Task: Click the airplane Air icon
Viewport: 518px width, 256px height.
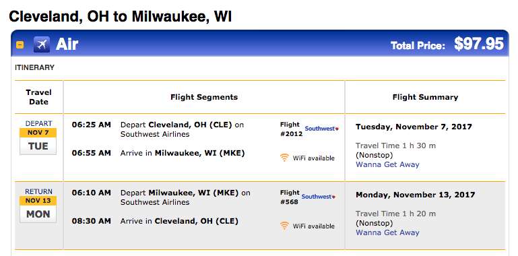Action: click(42, 44)
